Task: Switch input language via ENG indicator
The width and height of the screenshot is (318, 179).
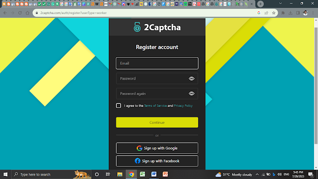Action: tap(286, 175)
